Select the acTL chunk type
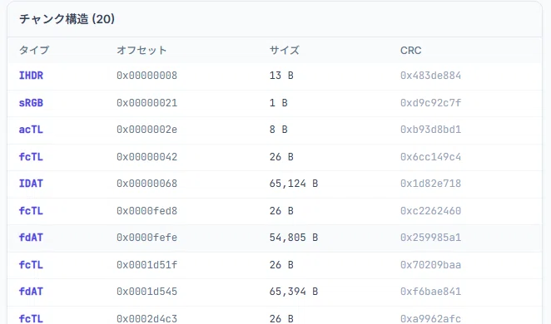 pos(31,130)
